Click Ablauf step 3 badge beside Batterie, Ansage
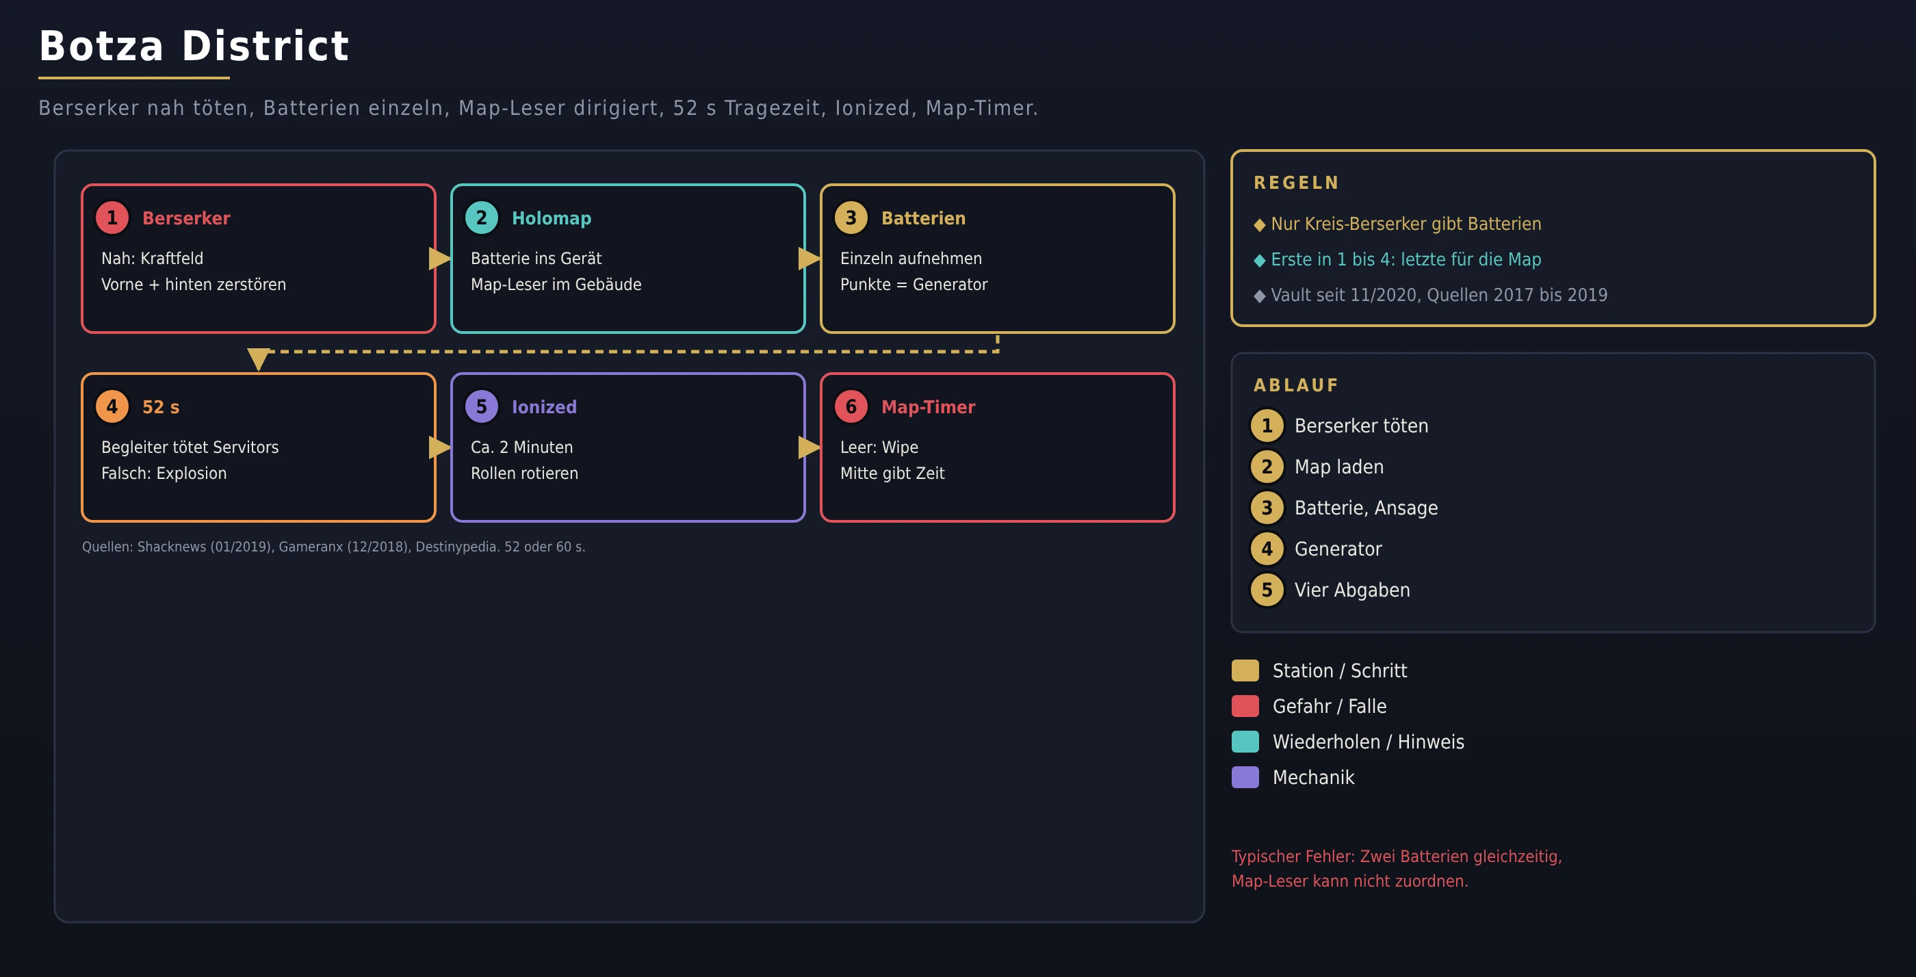Image resolution: width=1916 pixels, height=977 pixels. click(x=1267, y=508)
